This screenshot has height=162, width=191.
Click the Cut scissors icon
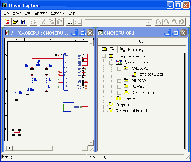tap(44, 22)
